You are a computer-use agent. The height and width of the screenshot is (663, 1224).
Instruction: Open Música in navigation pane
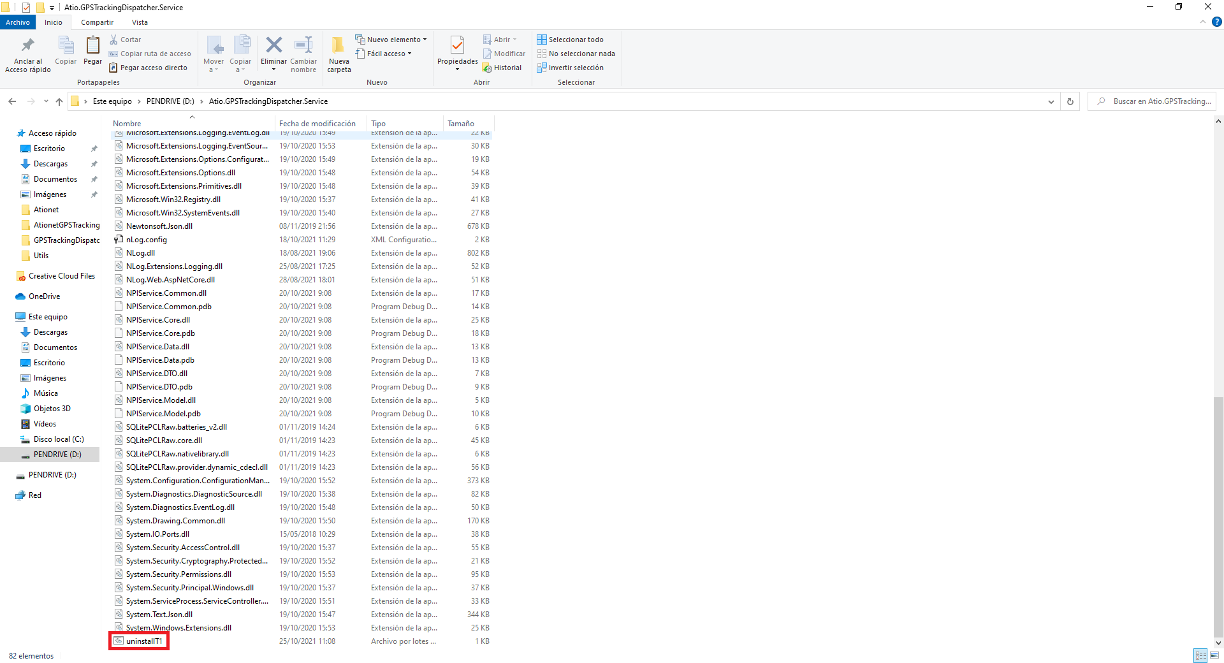45,393
